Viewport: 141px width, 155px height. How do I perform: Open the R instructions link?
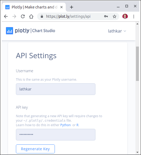tap(78, 125)
